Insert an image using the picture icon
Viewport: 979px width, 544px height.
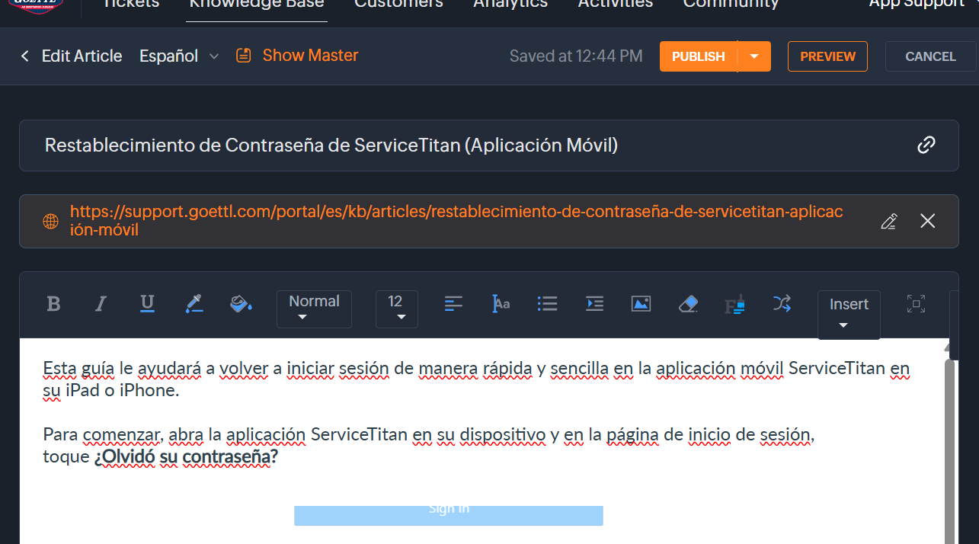[x=641, y=304]
